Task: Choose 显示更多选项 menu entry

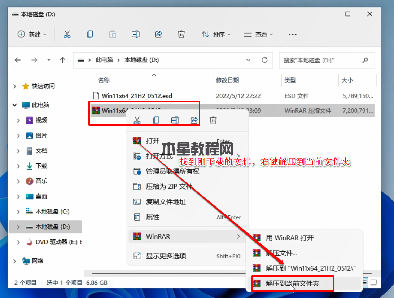Action: click(x=187, y=256)
